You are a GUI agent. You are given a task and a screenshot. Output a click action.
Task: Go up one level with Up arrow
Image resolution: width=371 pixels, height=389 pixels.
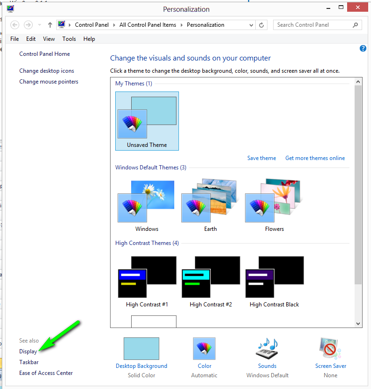[x=50, y=25]
